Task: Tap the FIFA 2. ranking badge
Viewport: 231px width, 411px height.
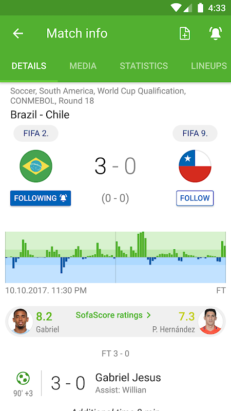Action: (x=36, y=134)
